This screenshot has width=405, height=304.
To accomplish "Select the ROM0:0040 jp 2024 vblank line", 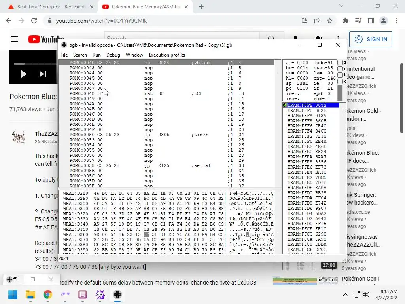I will [167, 63].
